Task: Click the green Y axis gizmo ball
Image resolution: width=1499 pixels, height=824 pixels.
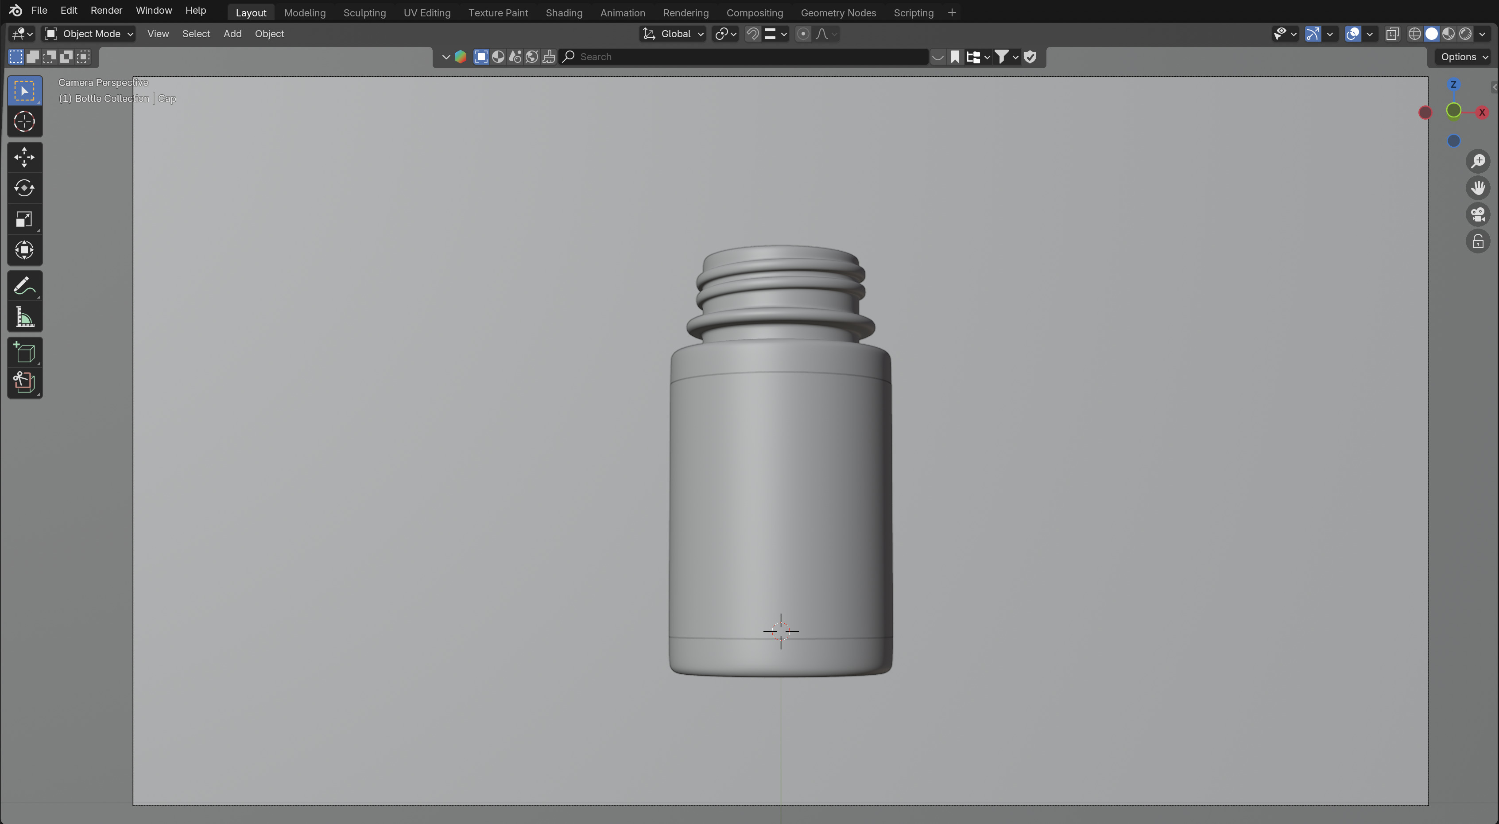Action: point(1453,111)
